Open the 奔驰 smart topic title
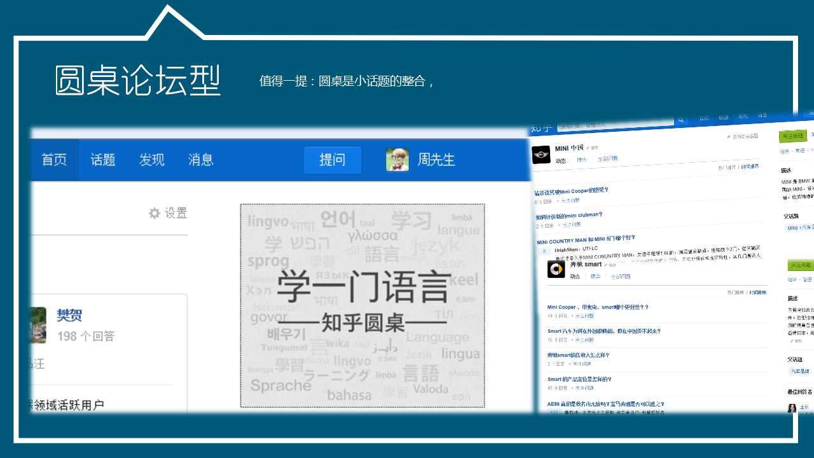Image resolution: width=814 pixels, height=458 pixels. [586, 264]
